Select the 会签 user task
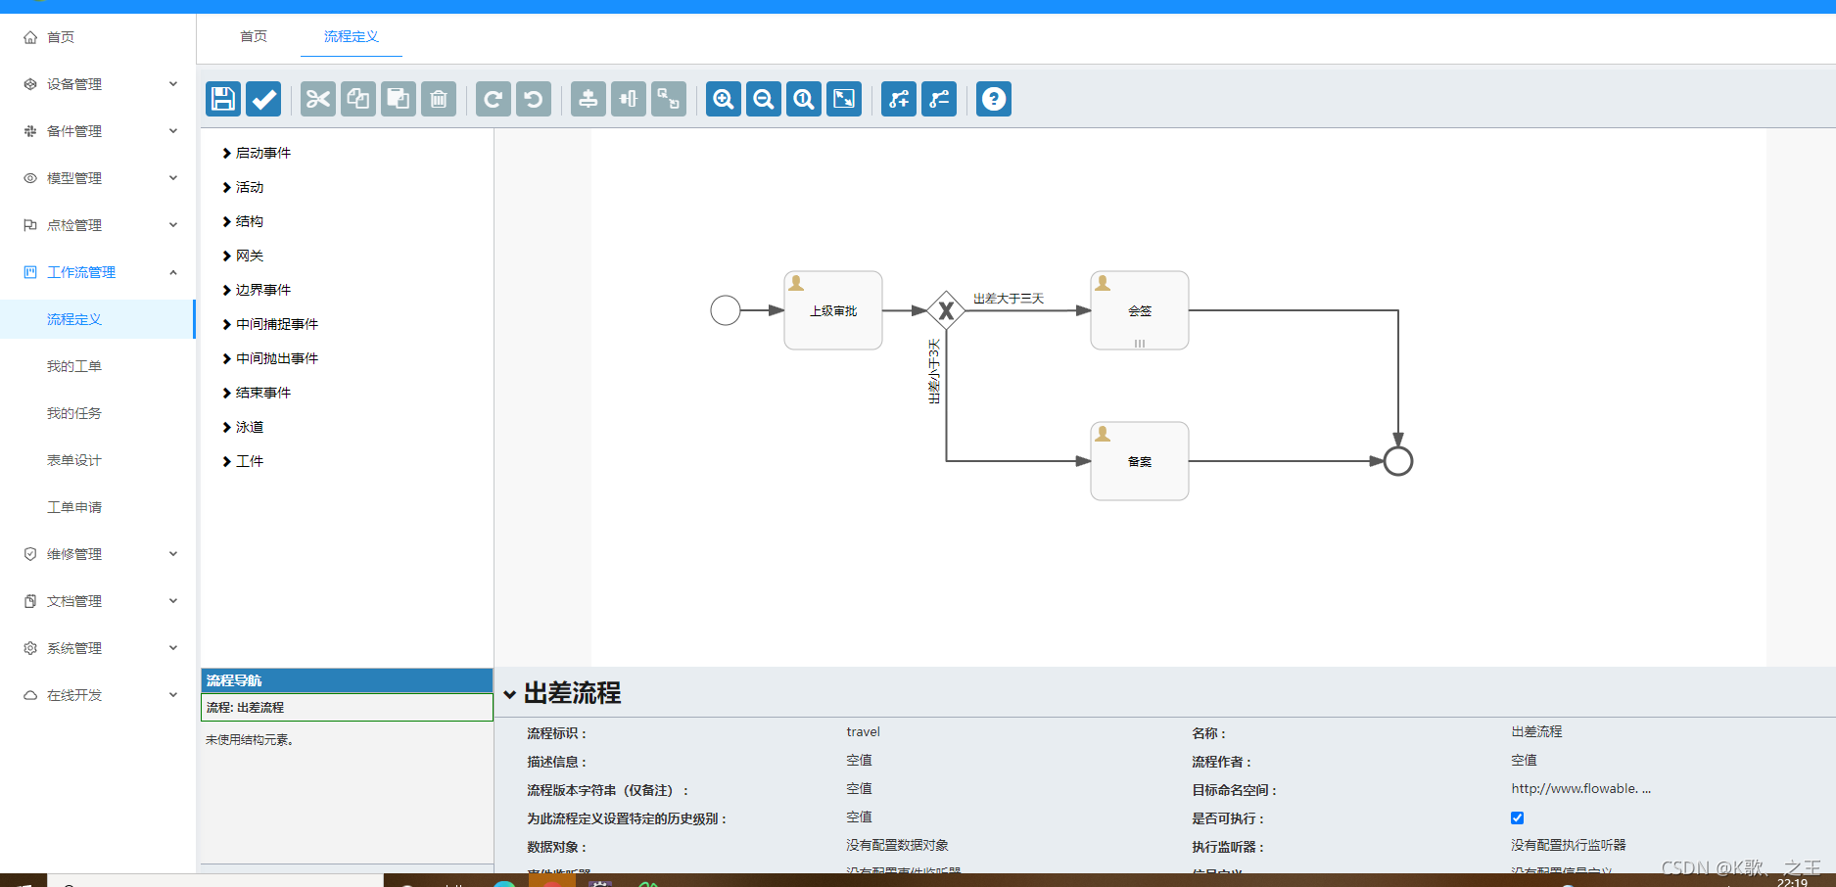 1140,310
